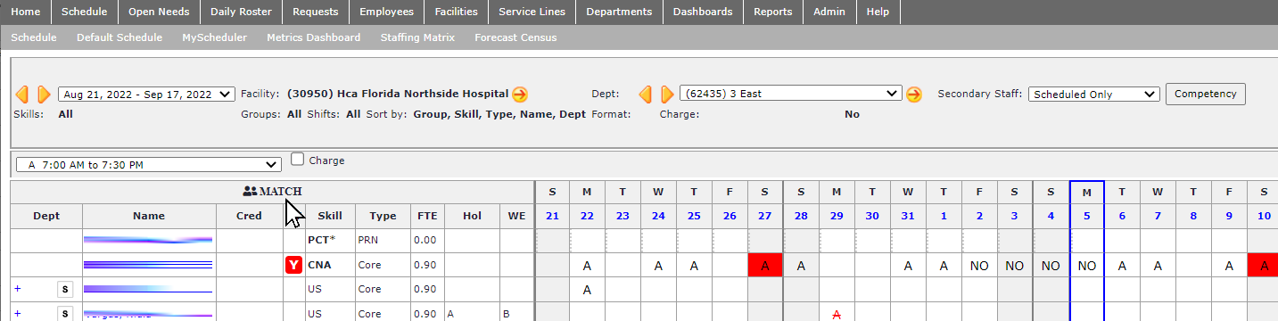Select the Schedule submenu tab
Image resolution: width=1278 pixels, height=321 pixels.
[34, 37]
